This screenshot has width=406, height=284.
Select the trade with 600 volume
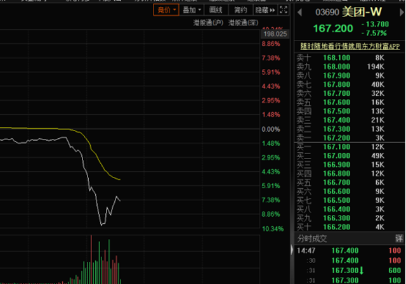coord(350,271)
